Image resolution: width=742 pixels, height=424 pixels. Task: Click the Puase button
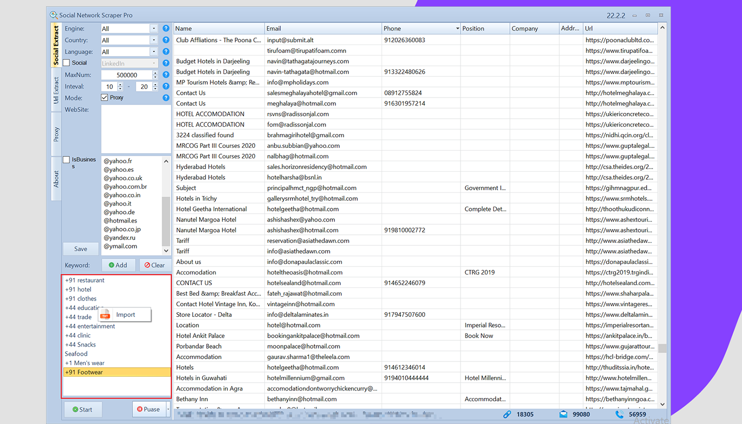pos(149,409)
